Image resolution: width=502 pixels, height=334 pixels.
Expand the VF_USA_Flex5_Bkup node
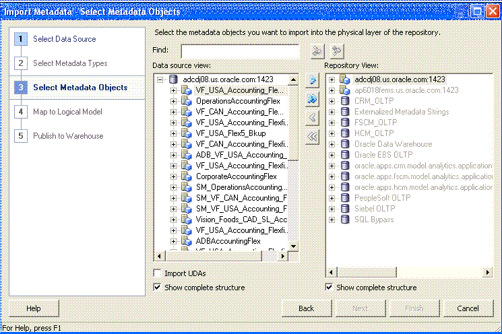pos(173,134)
